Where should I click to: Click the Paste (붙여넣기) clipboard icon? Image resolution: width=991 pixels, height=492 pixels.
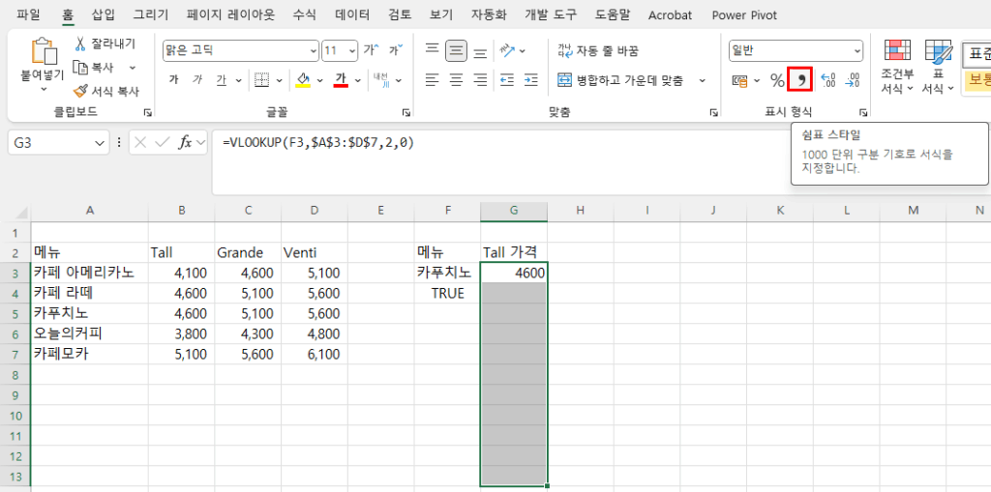44,51
